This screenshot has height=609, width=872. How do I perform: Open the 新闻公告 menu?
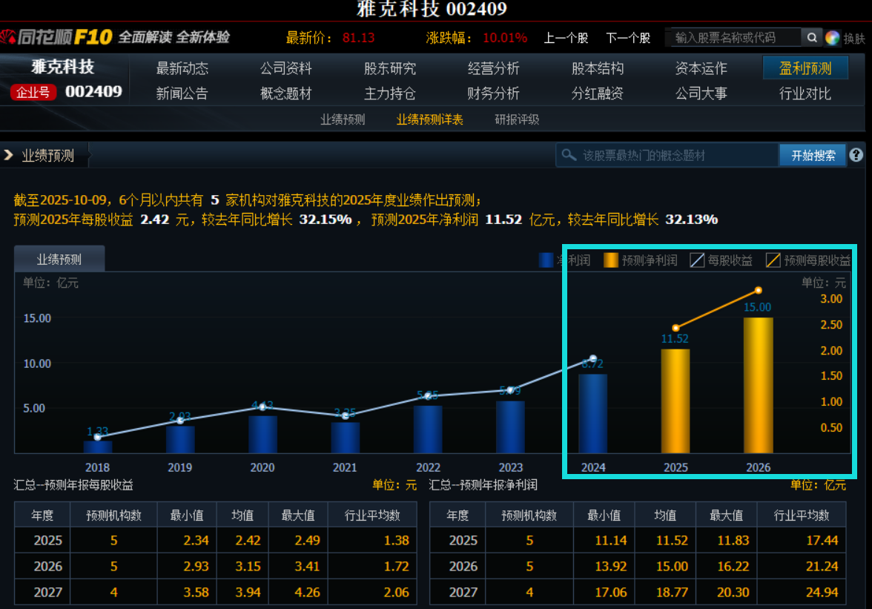tap(182, 93)
